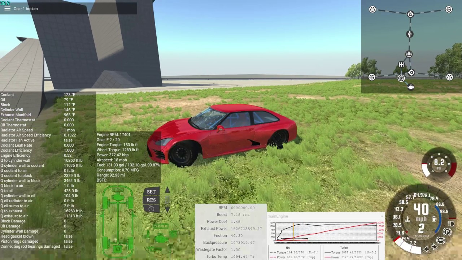
Task: Click the coolant temperature icon in the gauge
Action: [407, 219]
